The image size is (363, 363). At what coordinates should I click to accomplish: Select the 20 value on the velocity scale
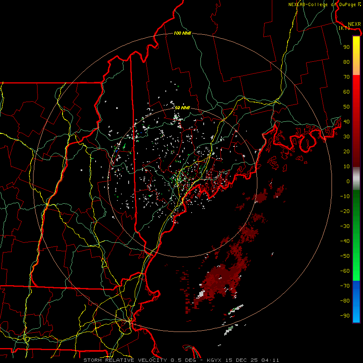346,152
